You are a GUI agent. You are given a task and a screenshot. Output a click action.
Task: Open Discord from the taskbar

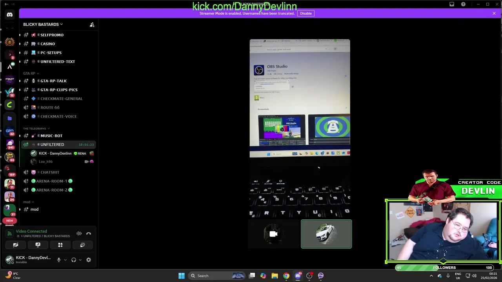coord(298,276)
